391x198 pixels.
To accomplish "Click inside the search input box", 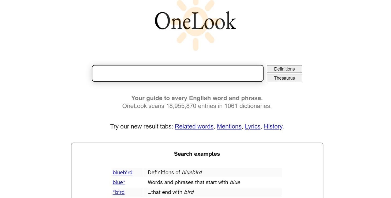I will click(178, 73).
